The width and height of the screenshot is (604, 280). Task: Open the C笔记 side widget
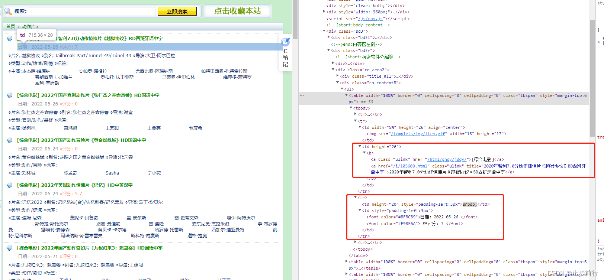click(285, 53)
